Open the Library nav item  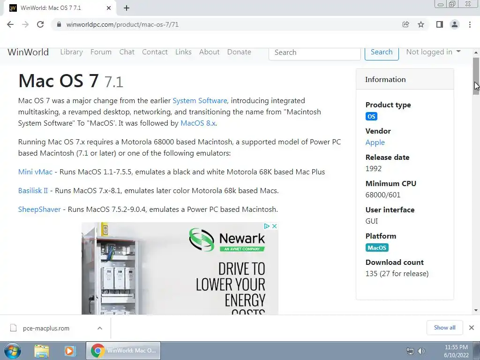tap(71, 52)
